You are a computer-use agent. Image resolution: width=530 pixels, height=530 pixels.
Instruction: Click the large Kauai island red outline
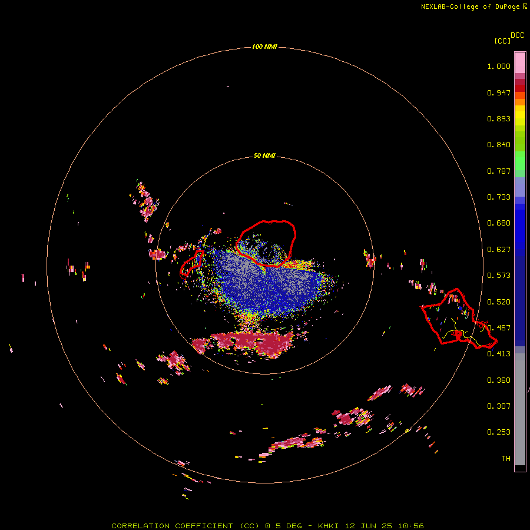(266, 243)
